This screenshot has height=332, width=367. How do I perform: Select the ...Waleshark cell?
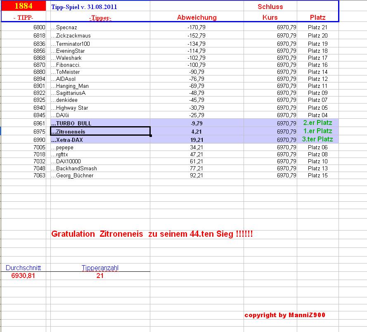point(100,58)
